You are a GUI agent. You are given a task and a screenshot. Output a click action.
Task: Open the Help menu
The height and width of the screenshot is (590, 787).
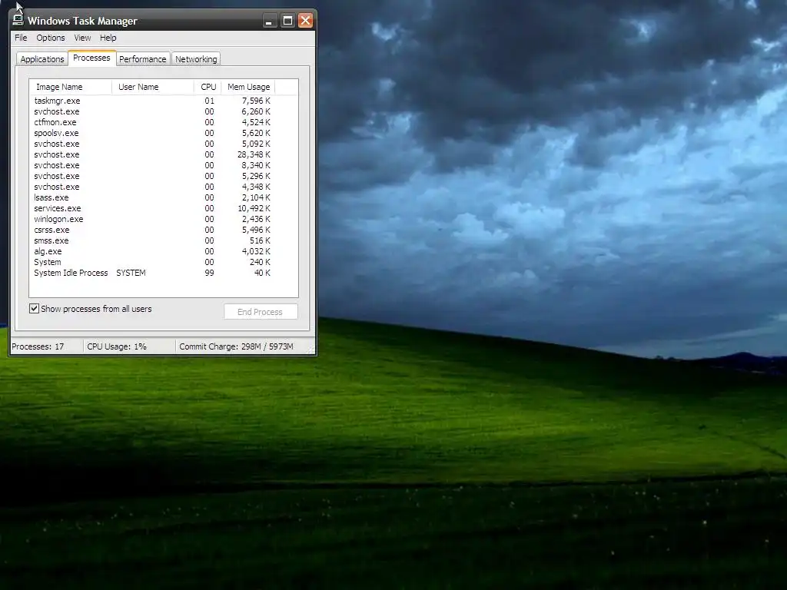click(108, 38)
